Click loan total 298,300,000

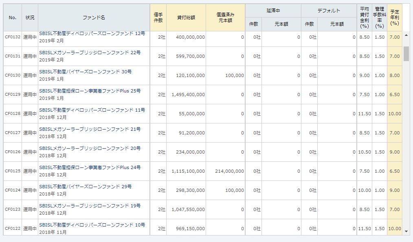190,190
